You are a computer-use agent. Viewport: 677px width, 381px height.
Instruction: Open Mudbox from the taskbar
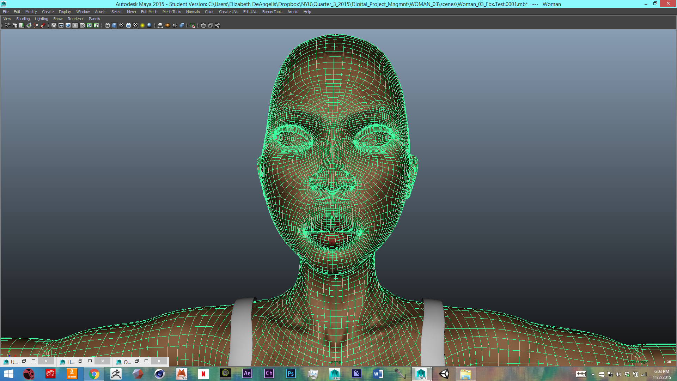[182, 374]
